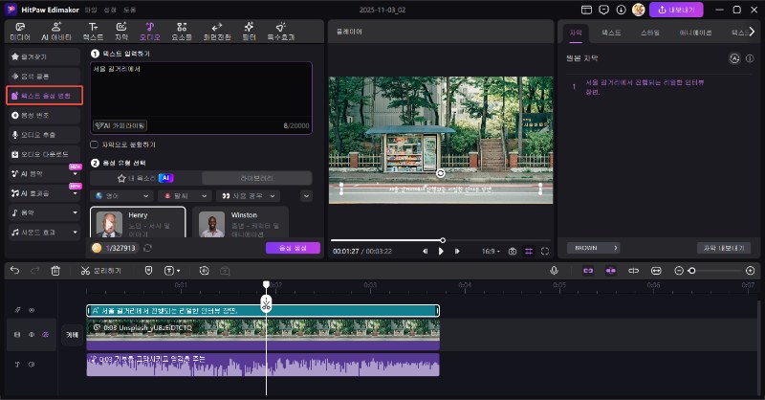Open the feedback message icon in title bar
This screenshot has width=765, height=400.
604,10
